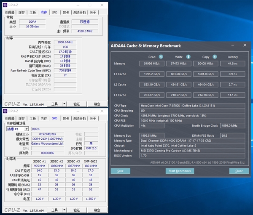Click the Read info icon in AIDA64
This screenshot has width=253, height=215.
tap(161, 57)
